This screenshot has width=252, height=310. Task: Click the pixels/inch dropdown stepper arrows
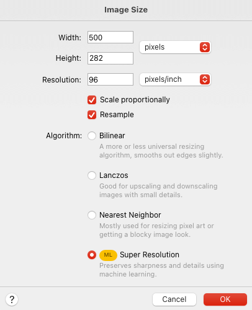[x=205, y=79]
